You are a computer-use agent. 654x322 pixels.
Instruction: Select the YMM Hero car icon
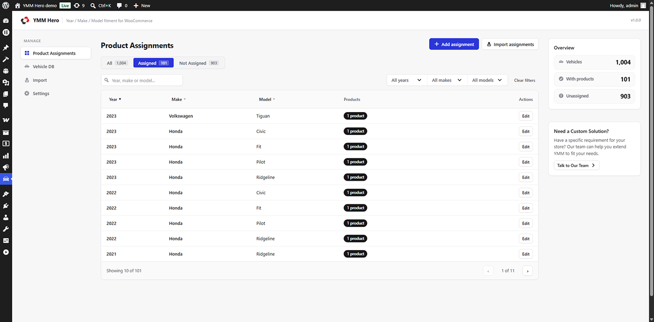(6, 179)
